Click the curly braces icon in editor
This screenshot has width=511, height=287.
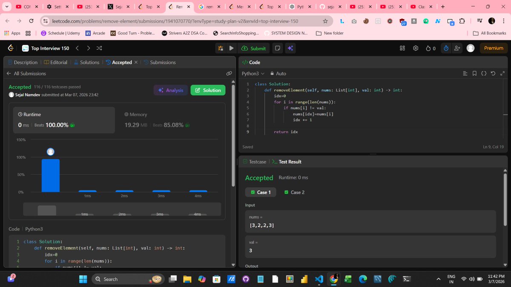(x=484, y=74)
